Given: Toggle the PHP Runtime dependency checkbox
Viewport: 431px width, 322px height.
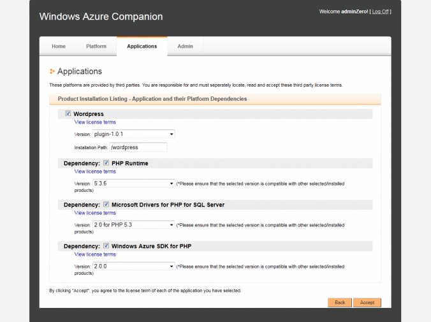Looking at the screenshot, I should 106,163.
